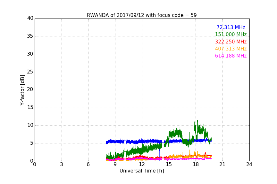Click the x-axis tick label '9'
The image size is (277, 184).
(115, 165)
